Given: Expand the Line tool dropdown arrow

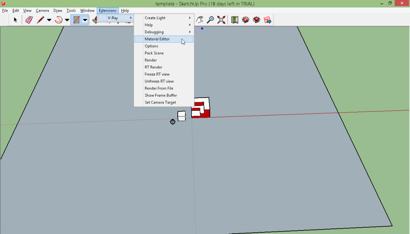Looking at the screenshot, I should pos(49,20).
